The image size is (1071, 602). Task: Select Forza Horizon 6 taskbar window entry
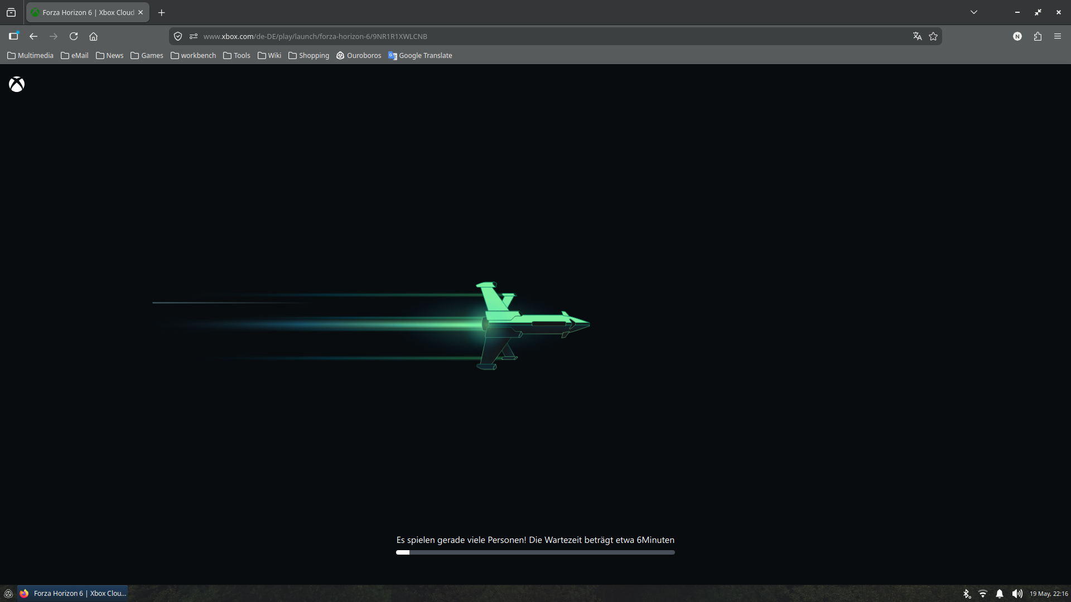coord(73,594)
